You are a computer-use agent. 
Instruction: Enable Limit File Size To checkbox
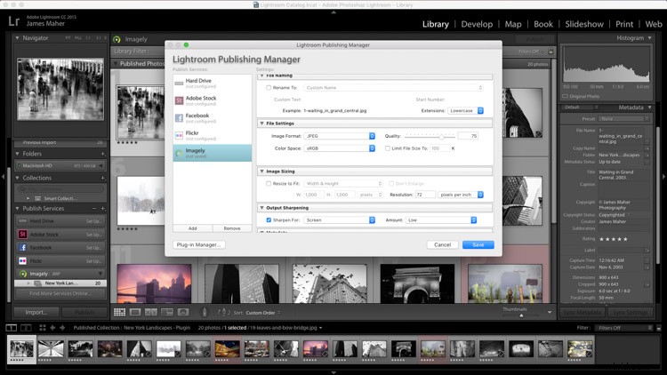[388, 148]
